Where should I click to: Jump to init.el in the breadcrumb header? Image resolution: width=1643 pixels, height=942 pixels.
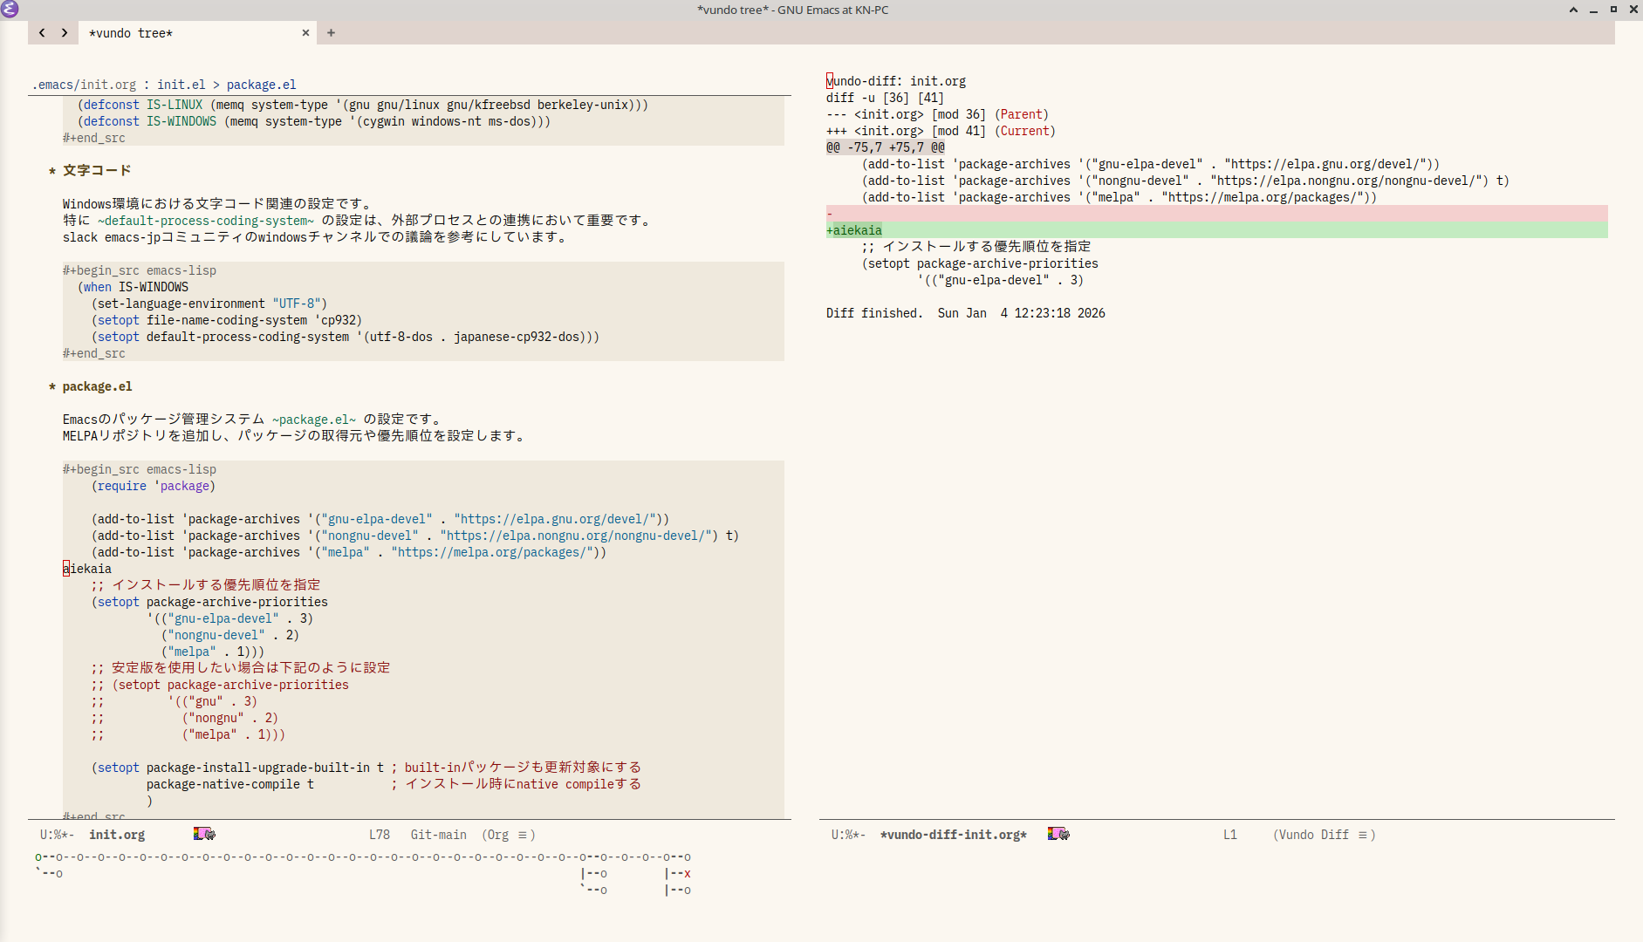(181, 85)
